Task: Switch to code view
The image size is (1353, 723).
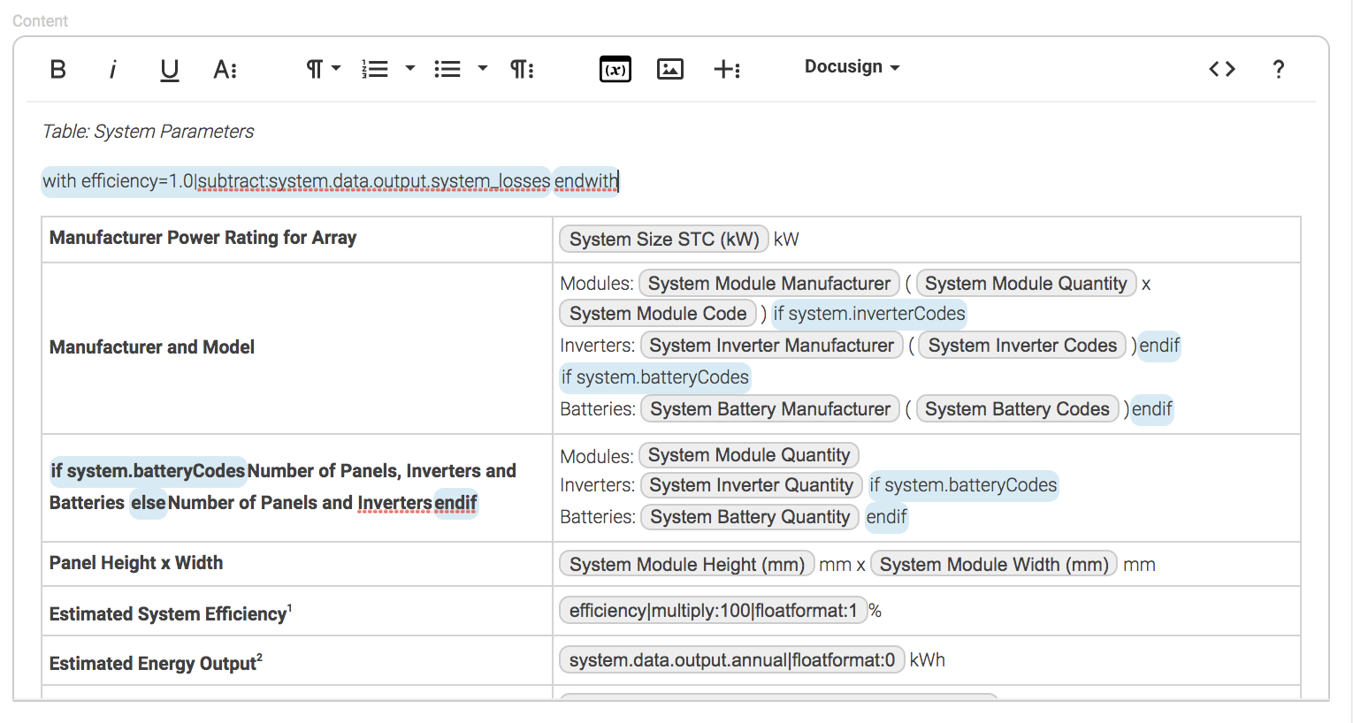Action: click(x=1222, y=69)
